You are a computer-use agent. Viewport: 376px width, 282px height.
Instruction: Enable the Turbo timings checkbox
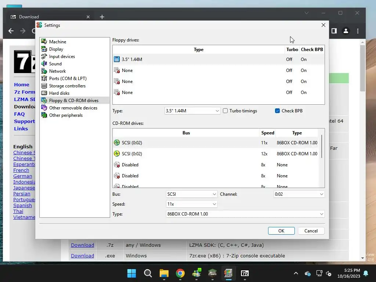(x=225, y=111)
